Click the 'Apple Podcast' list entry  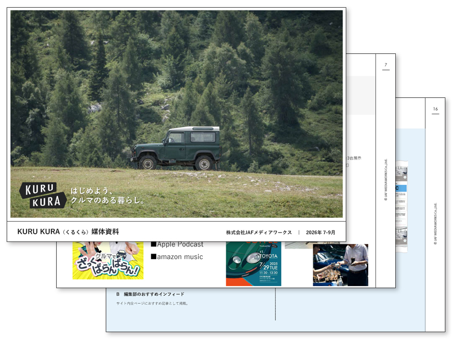tap(177, 244)
